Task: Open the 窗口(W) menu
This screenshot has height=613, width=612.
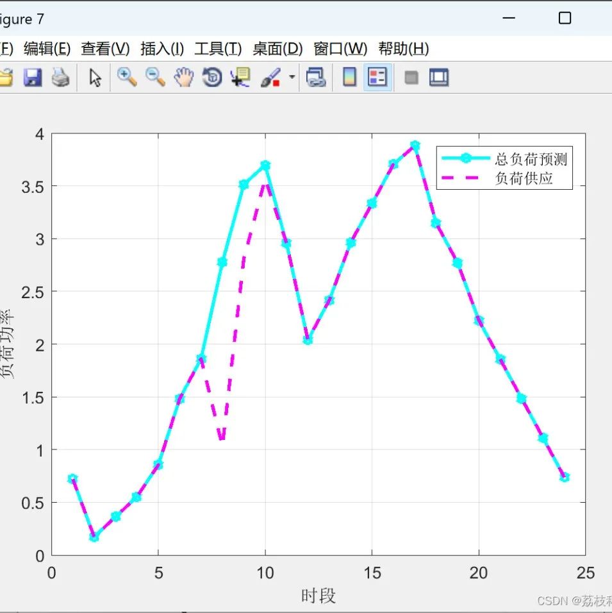Action: tap(340, 49)
